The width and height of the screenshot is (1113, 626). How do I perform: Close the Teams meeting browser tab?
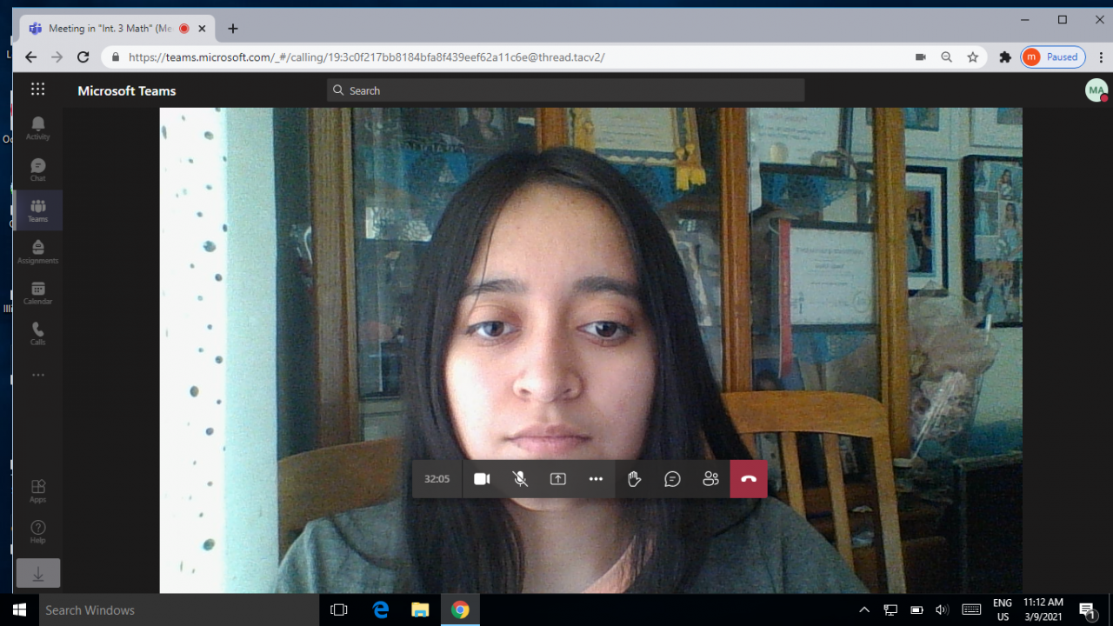tap(203, 29)
